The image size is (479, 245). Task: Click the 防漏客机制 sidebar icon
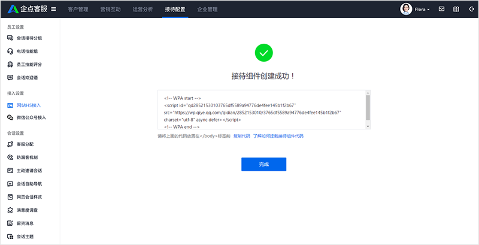(x=10, y=158)
